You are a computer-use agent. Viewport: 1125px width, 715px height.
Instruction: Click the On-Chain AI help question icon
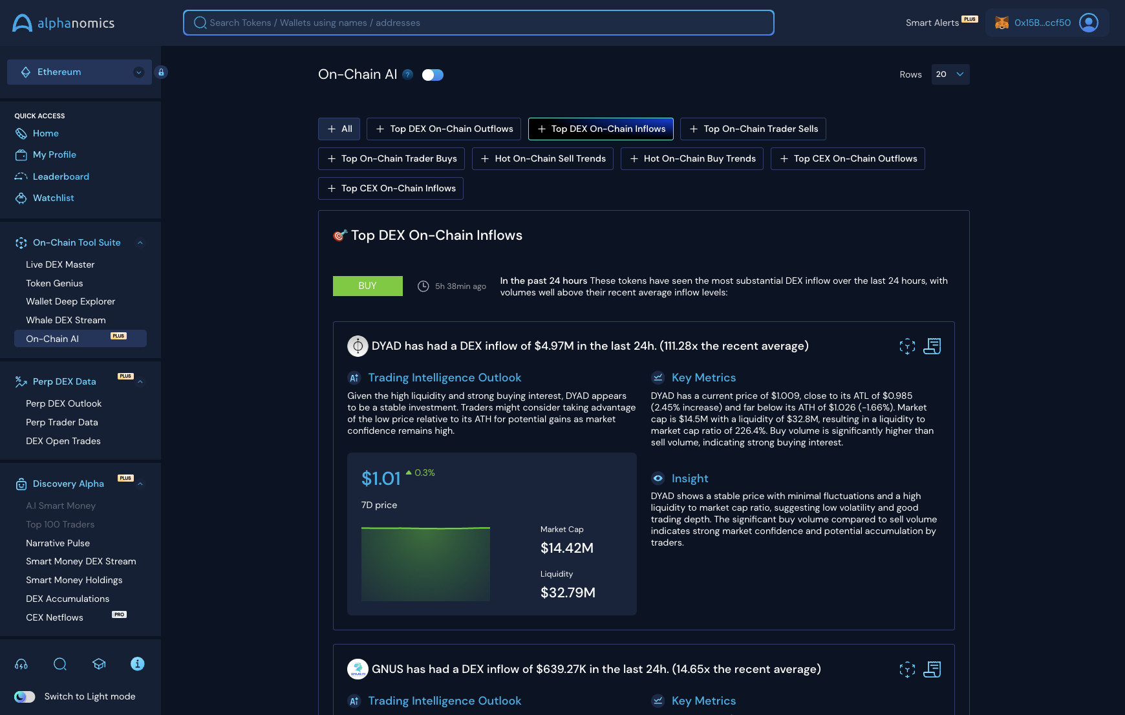coord(408,74)
